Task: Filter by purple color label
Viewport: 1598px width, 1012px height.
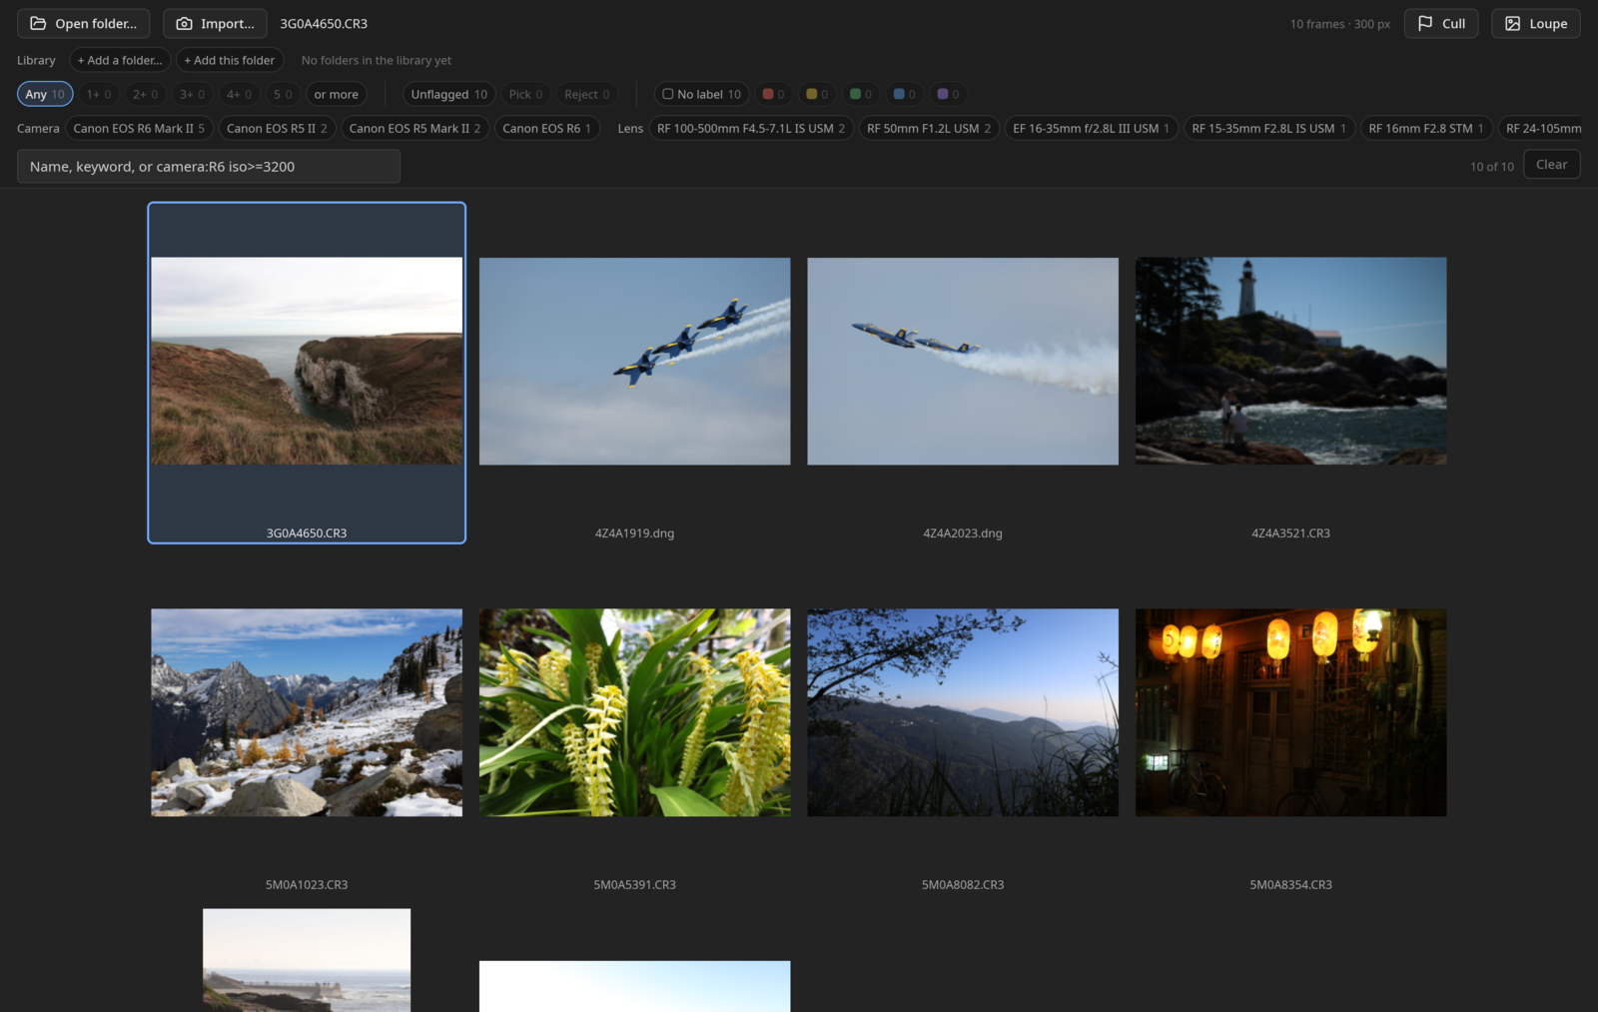Action: tap(948, 94)
